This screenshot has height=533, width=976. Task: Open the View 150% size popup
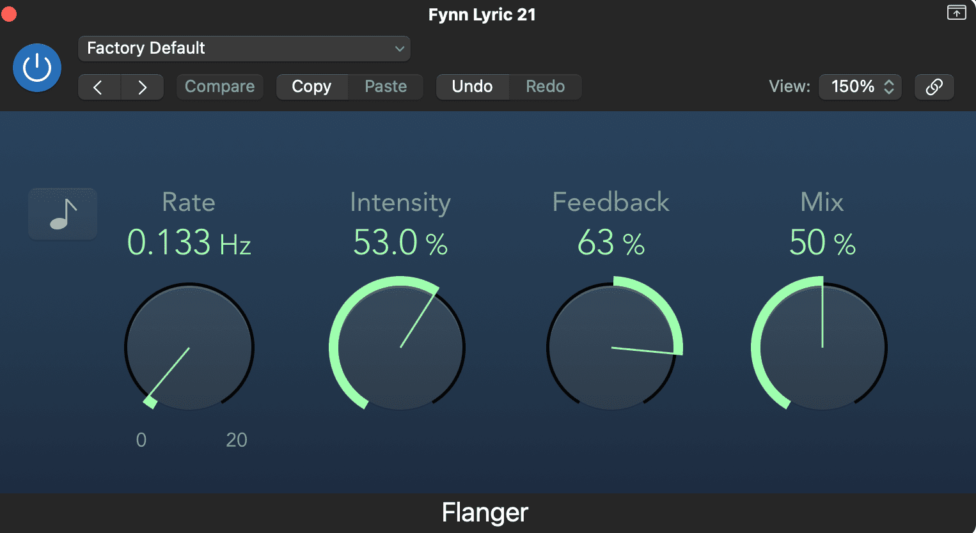click(860, 87)
